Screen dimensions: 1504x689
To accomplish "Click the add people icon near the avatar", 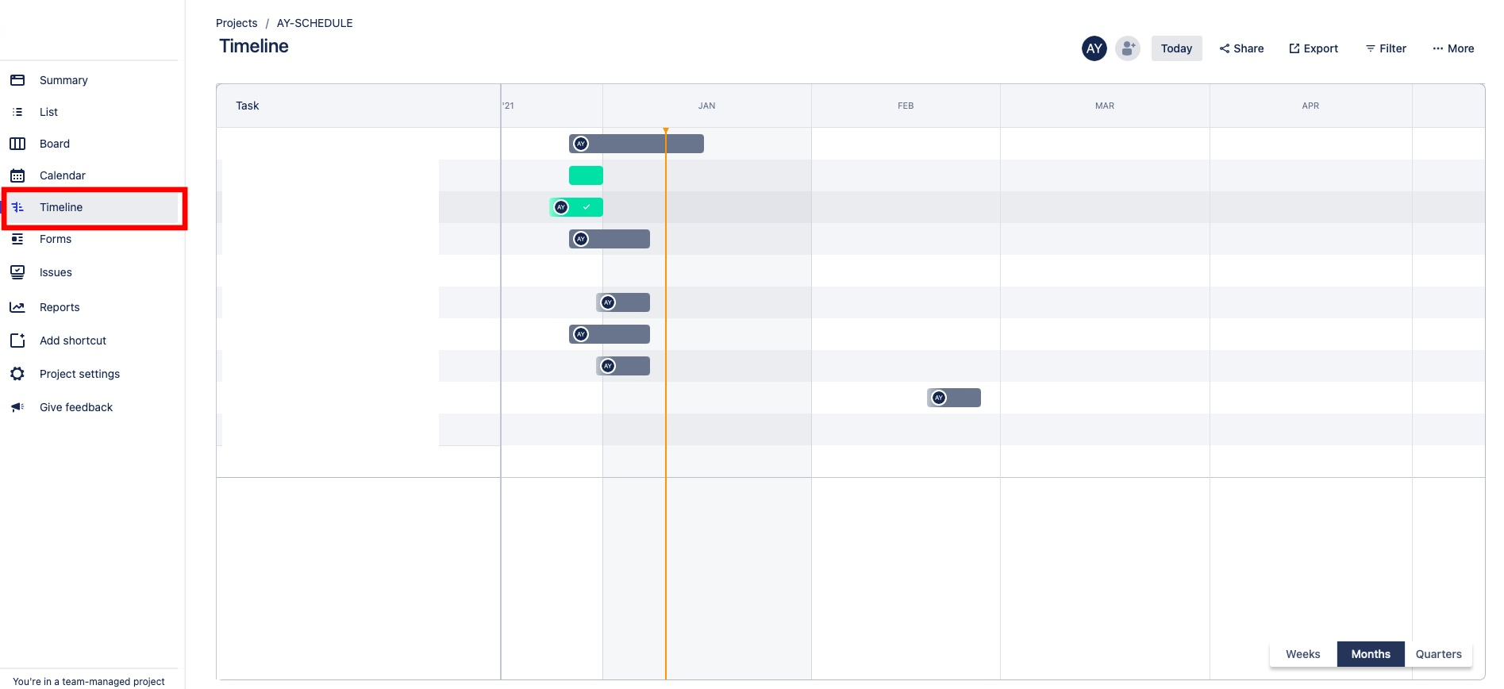I will point(1127,48).
